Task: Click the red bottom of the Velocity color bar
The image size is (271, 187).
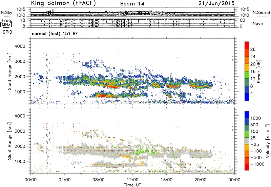Action: pos(247,167)
